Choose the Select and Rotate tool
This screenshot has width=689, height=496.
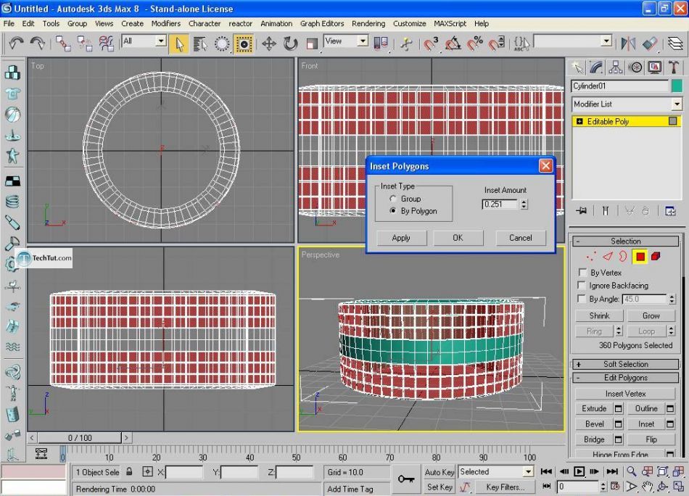(290, 44)
